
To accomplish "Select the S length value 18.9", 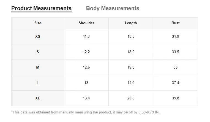I will coord(131,52).
